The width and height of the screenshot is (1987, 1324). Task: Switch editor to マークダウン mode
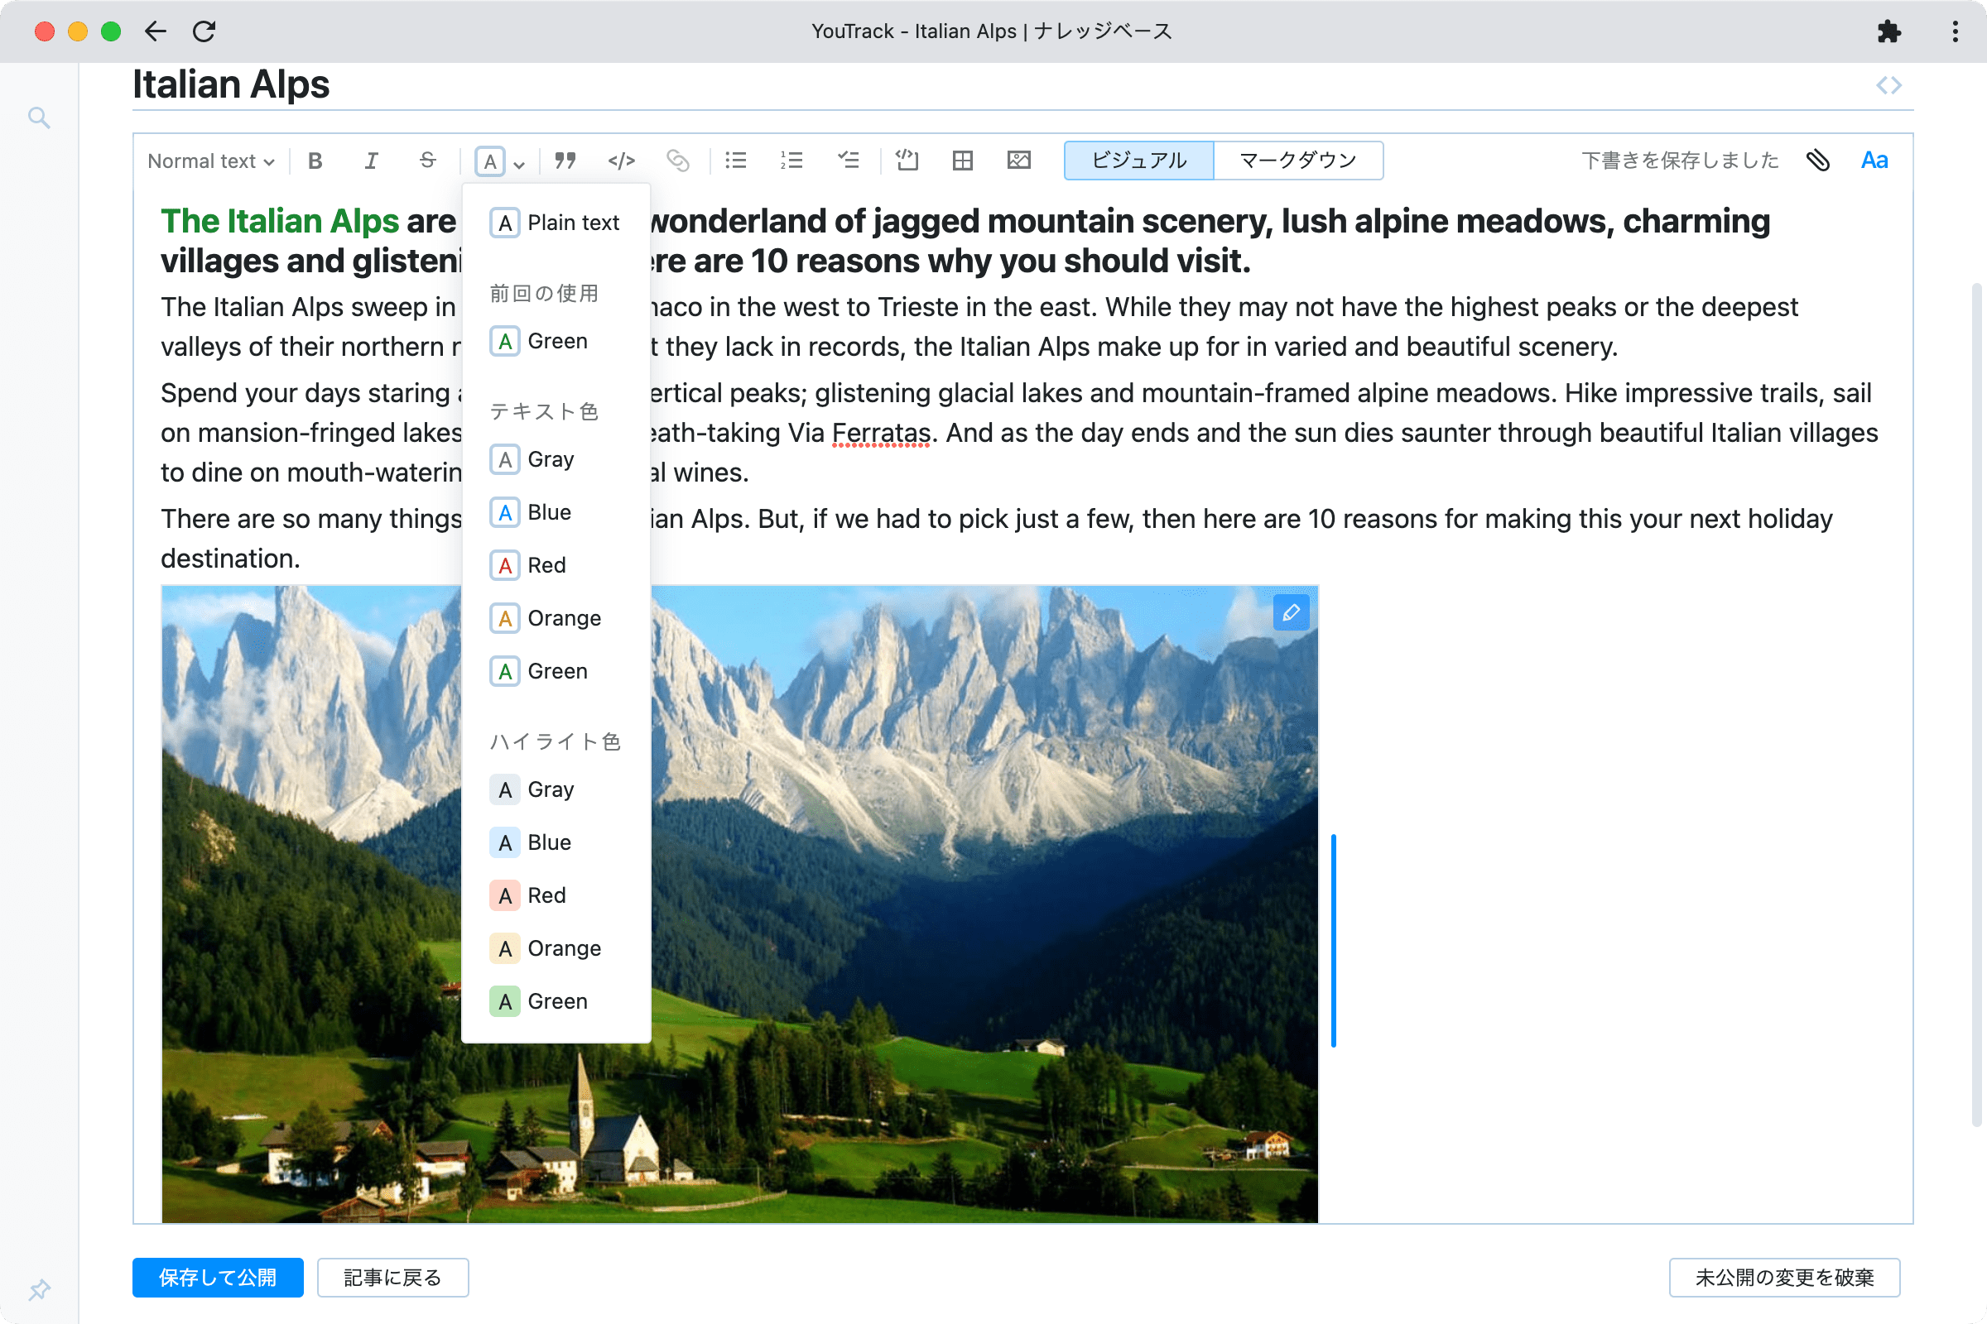[x=1297, y=161]
